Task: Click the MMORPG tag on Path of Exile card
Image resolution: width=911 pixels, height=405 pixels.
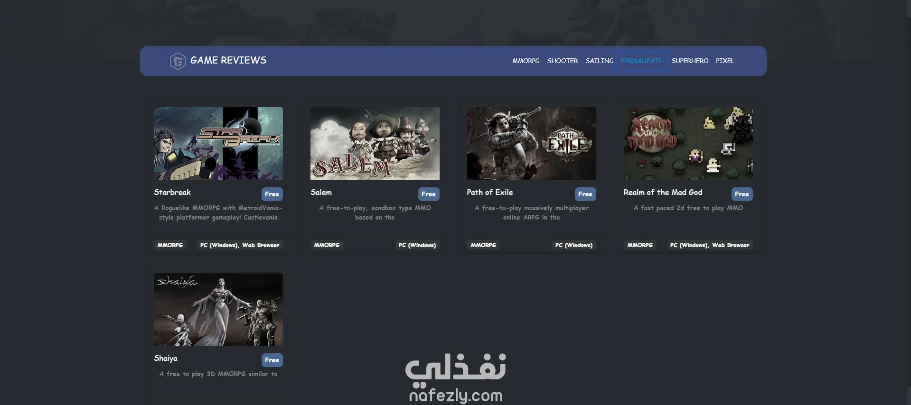Action: click(483, 245)
